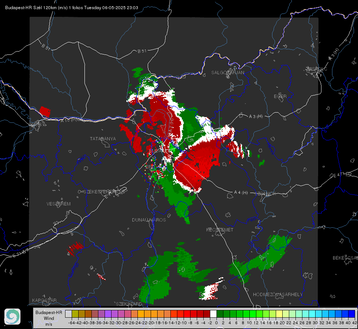358x329 pixels.
Task: Click the SZÉKESFEHÉRVÁR city label
Action: coord(104,192)
